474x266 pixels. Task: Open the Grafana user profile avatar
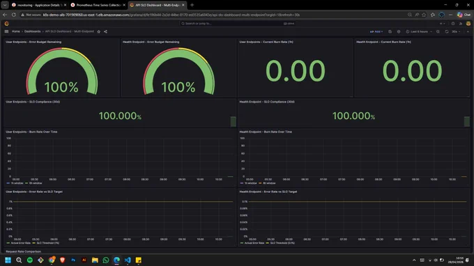[x=468, y=24]
